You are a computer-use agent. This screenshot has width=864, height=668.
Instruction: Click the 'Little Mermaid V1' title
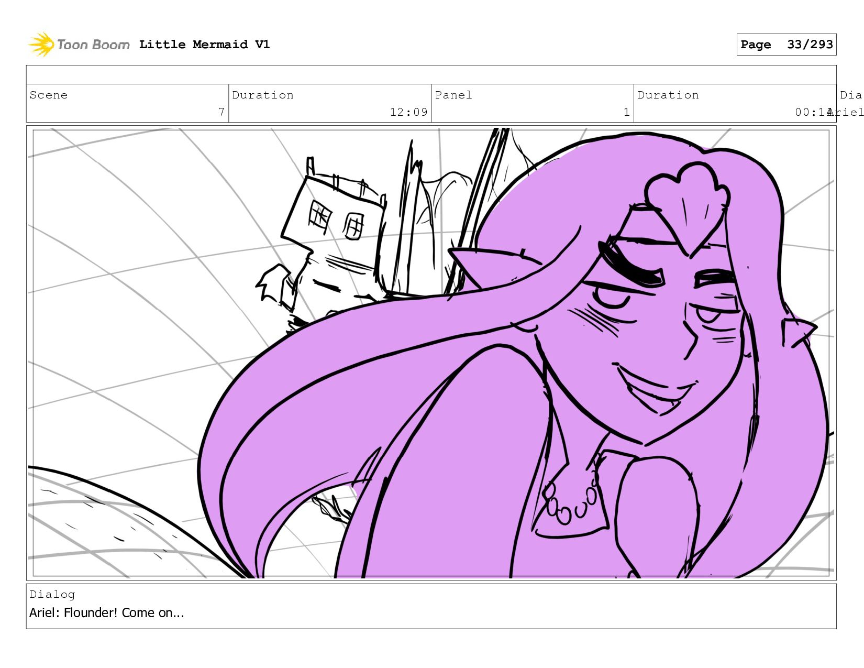204,45
